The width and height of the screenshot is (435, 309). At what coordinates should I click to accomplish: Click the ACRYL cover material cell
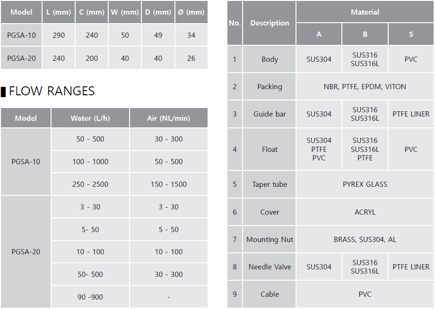point(365,212)
